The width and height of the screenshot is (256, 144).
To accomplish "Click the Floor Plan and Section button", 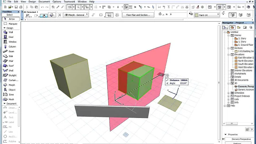I will coord(138,15).
